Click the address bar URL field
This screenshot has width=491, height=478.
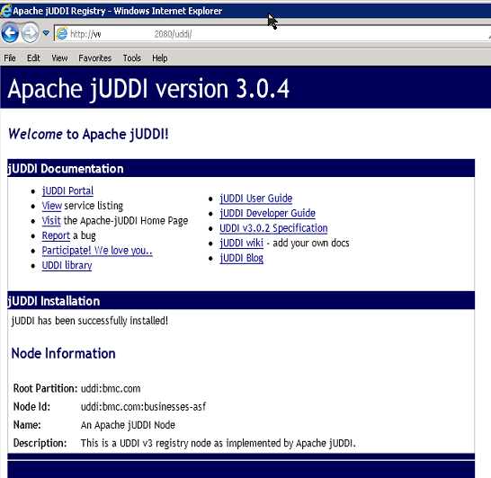click(x=272, y=34)
